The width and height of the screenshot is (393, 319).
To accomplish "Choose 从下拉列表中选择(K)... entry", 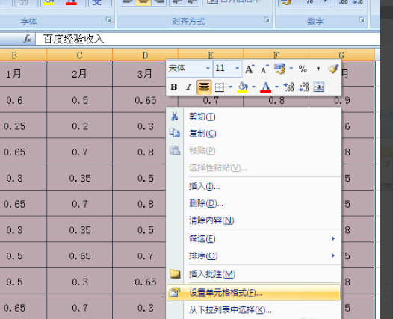I will 253,310.
